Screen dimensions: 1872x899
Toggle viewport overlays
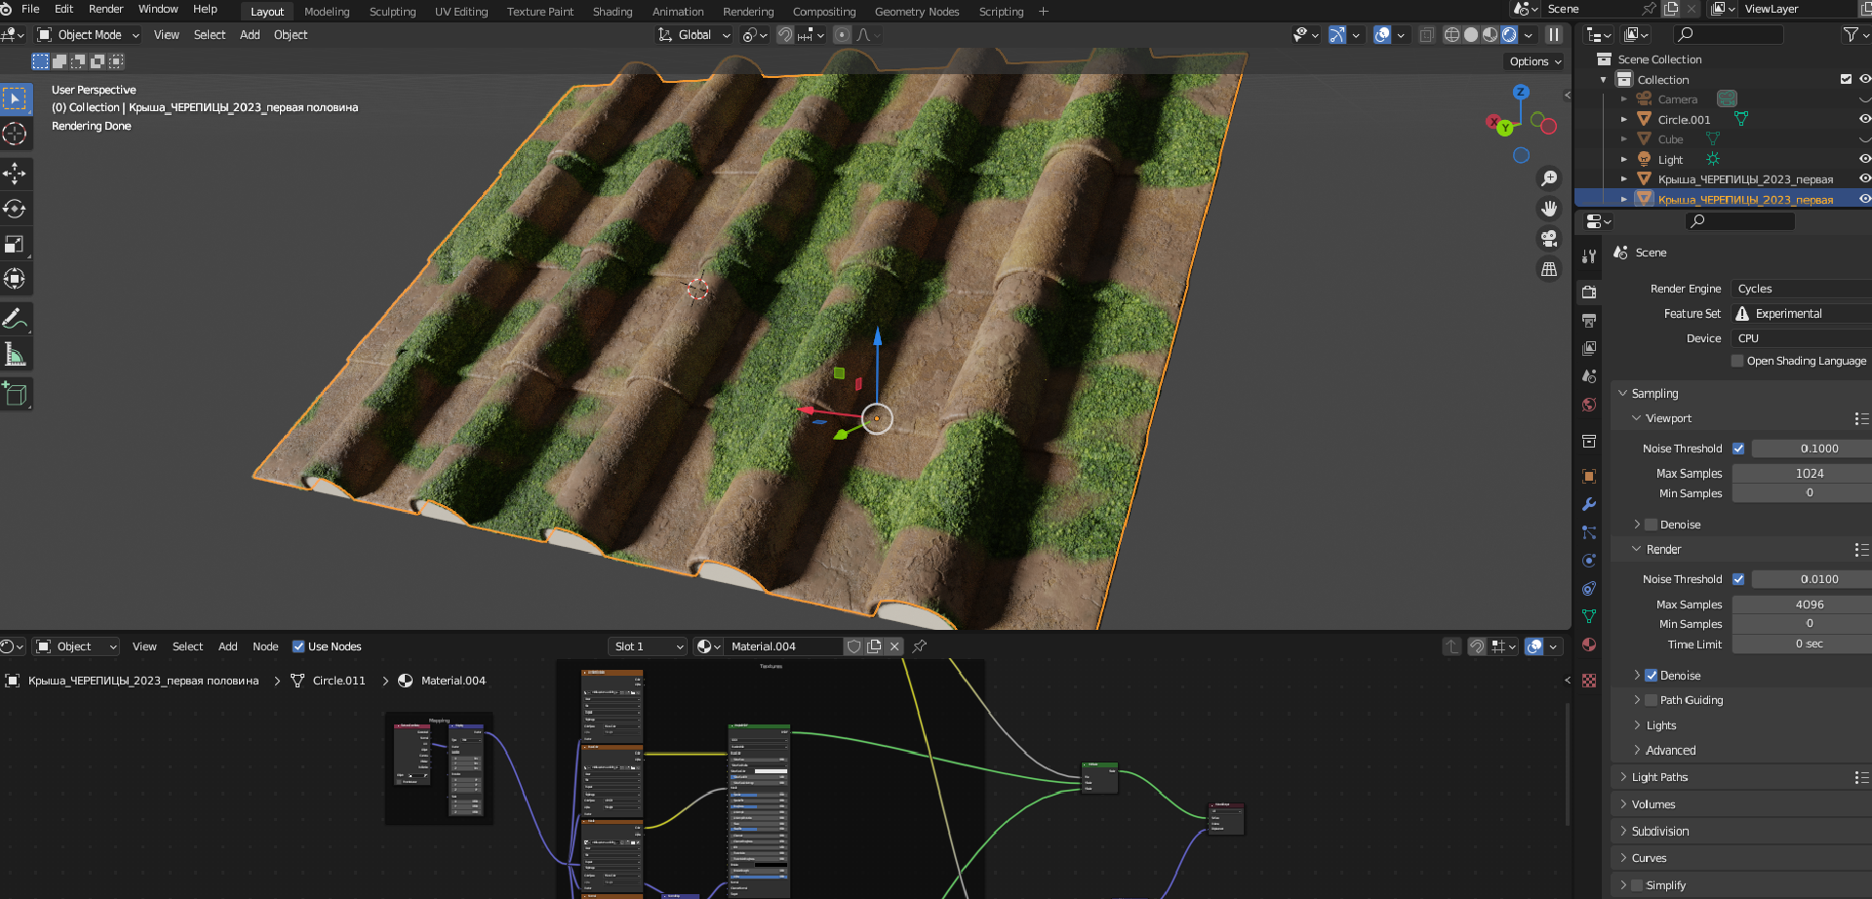(1382, 35)
